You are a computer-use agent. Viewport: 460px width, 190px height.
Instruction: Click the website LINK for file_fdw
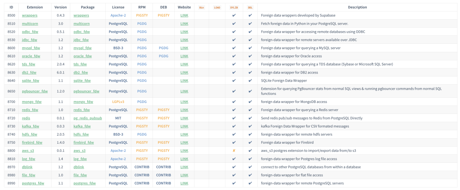point(184,175)
